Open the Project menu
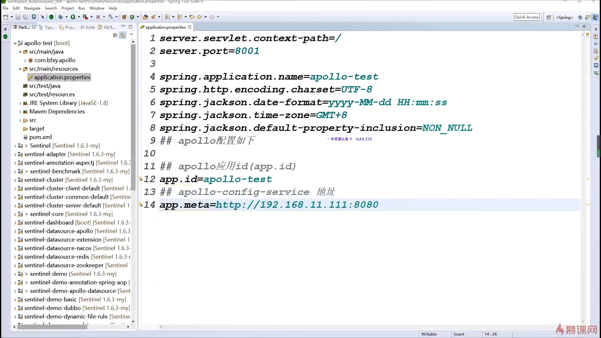601x338 pixels. (67, 8)
